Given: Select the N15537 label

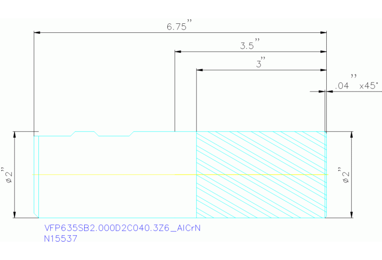Looking at the screenshot, I should click(x=60, y=239).
